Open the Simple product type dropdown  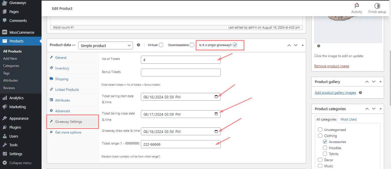(106, 46)
